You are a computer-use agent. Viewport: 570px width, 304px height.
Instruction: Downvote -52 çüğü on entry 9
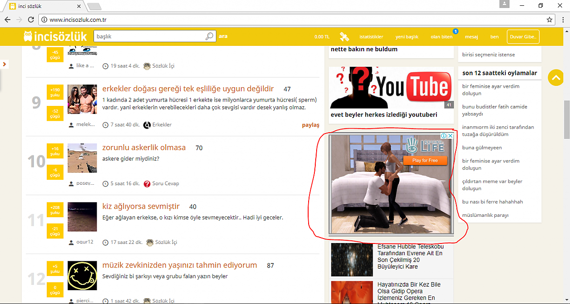[x=55, y=113]
